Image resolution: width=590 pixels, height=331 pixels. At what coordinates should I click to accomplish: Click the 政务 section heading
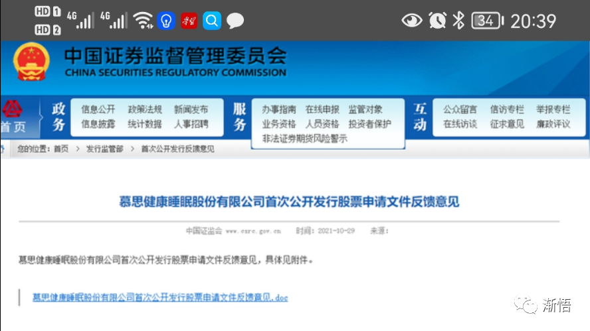58,117
